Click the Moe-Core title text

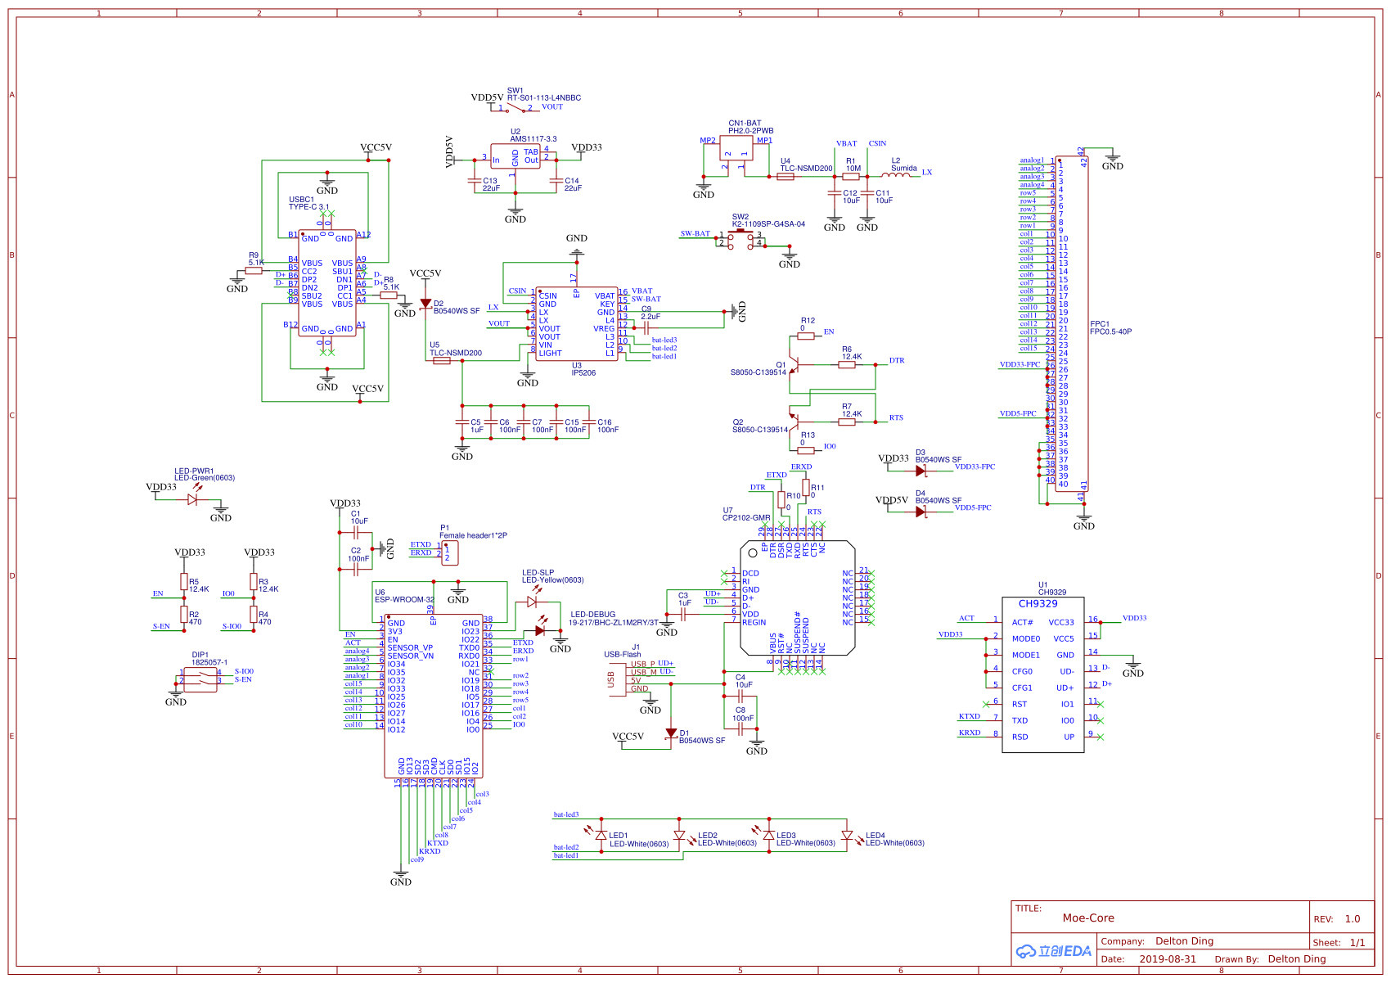point(1088,918)
